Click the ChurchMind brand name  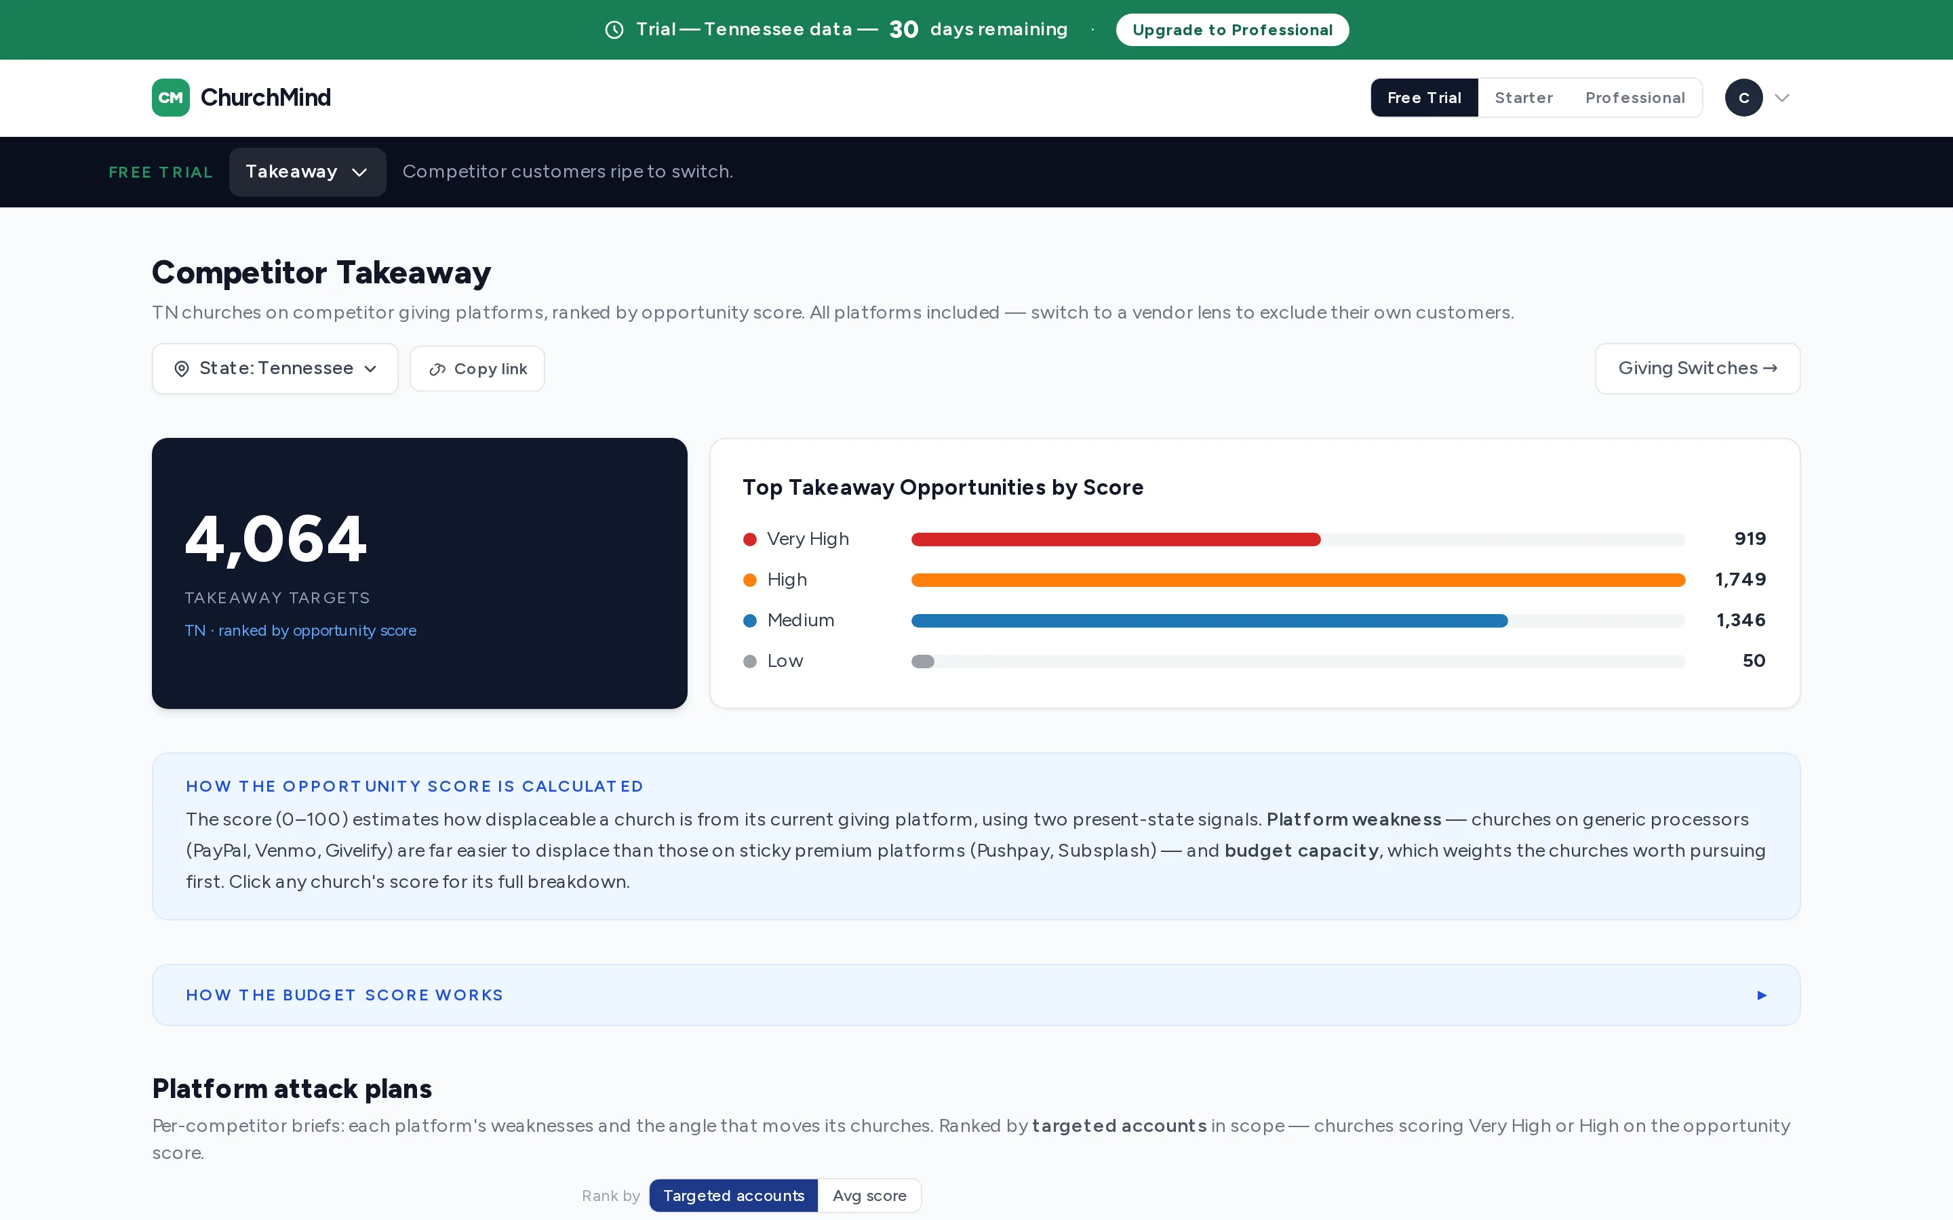[x=266, y=98]
